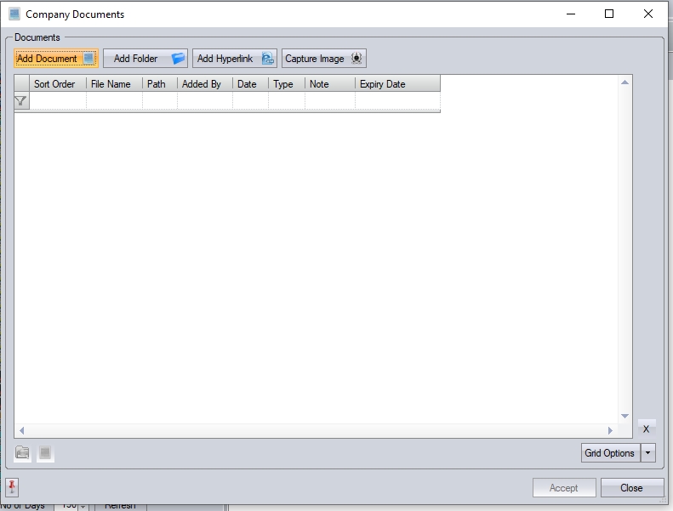Click the Accept button
This screenshot has width=673, height=511.
click(x=564, y=488)
